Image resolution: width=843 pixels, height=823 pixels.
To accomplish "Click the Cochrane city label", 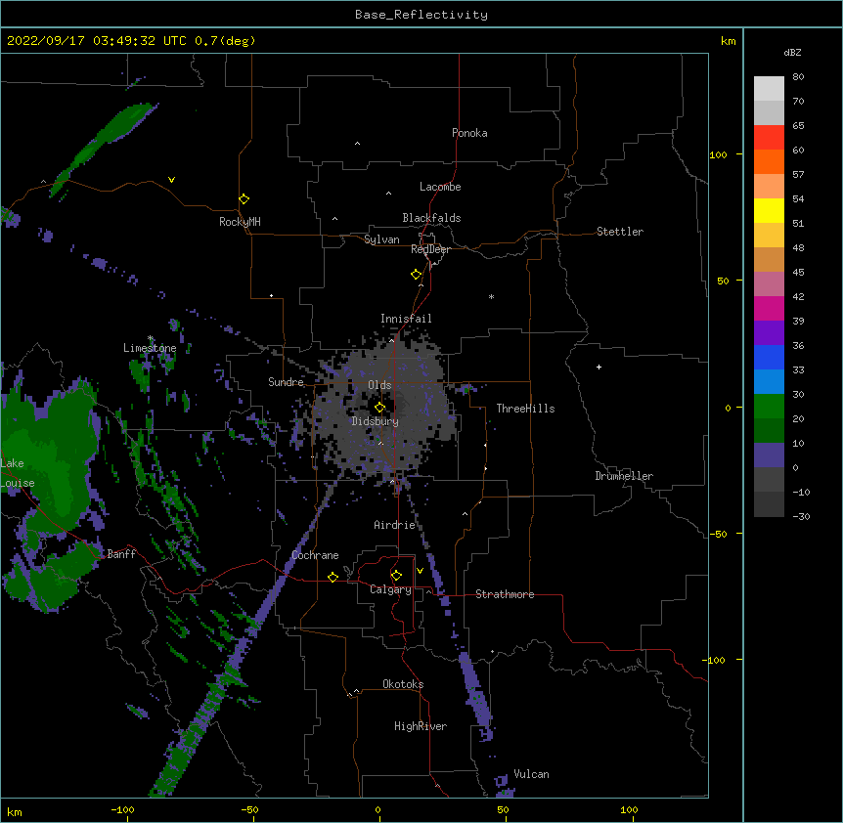I will pyautogui.click(x=315, y=555).
